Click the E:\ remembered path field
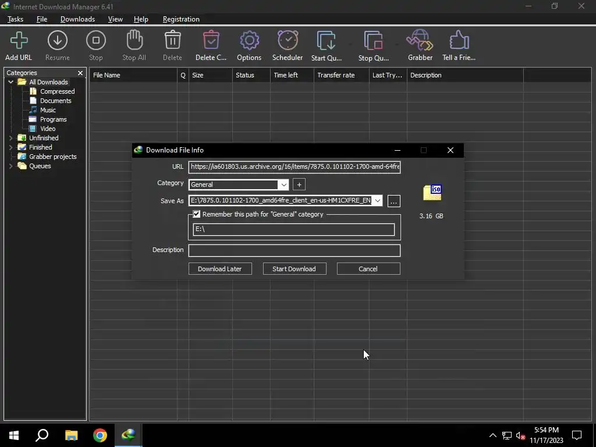 pos(294,229)
